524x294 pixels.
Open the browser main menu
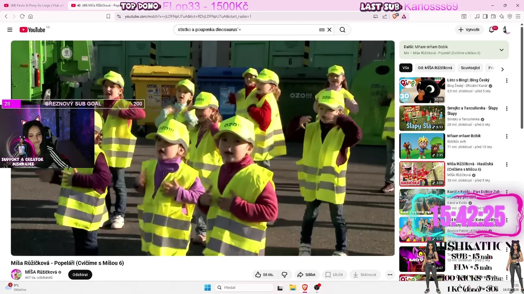(x=518, y=16)
